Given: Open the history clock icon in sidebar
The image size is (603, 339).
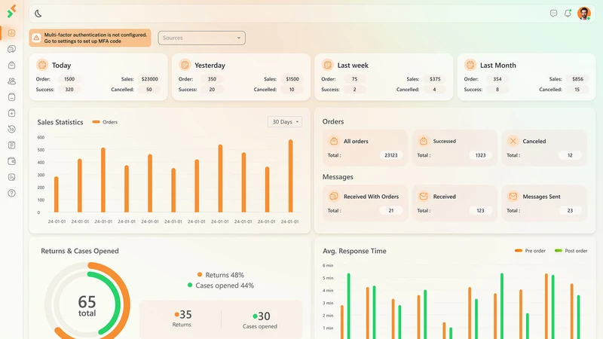Looking at the screenshot, I should (11, 129).
